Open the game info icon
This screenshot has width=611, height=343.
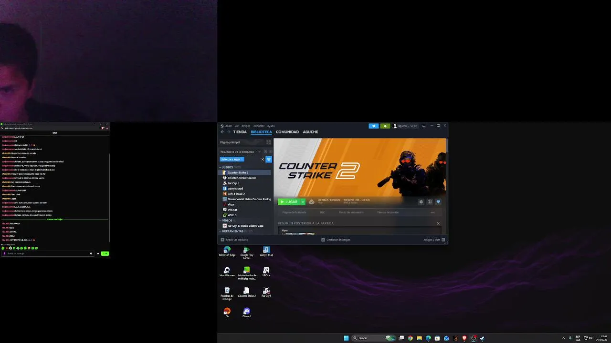click(430, 202)
